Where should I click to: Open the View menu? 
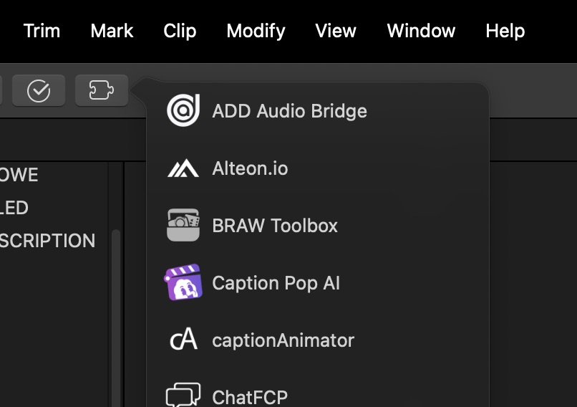point(336,31)
